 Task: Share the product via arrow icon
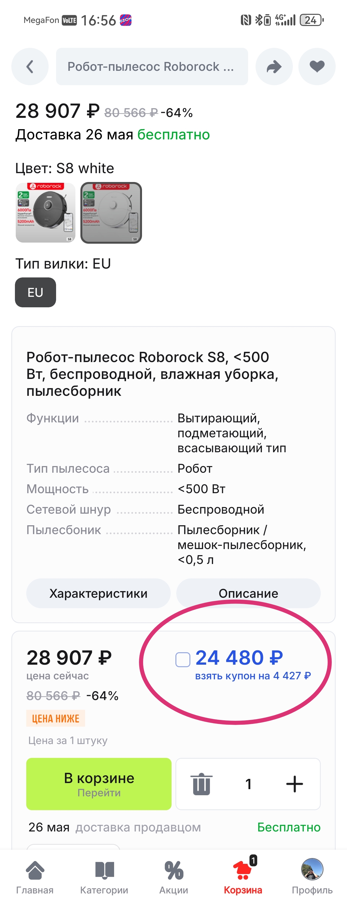tap(274, 67)
